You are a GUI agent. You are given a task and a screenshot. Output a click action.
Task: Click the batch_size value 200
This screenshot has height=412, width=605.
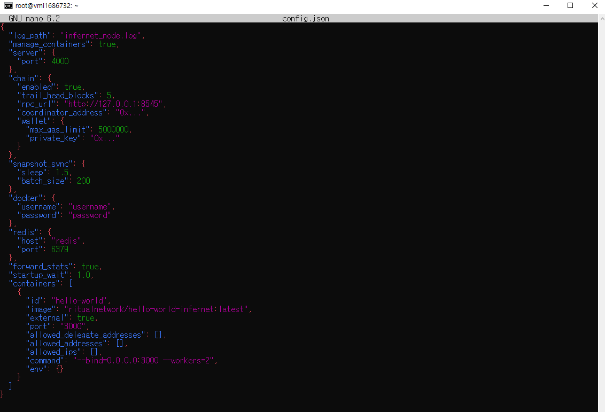[83, 181]
